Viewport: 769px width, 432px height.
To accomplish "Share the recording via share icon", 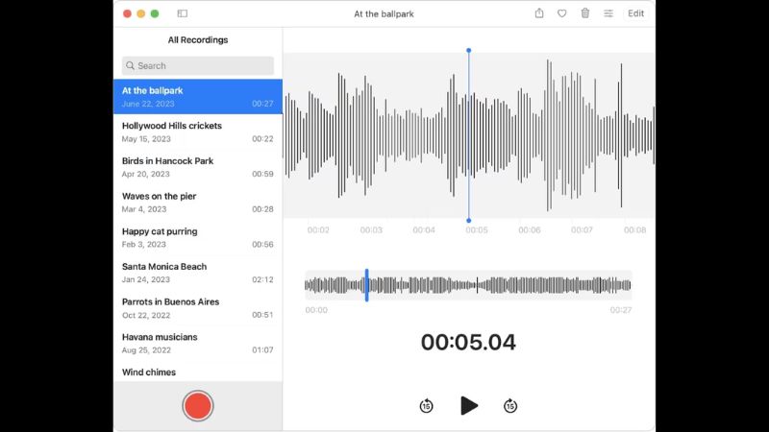I will click(x=539, y=13).
